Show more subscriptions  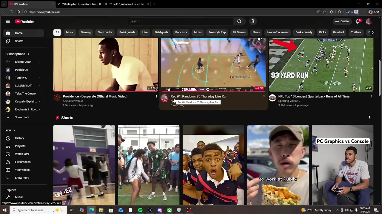(24, 117)
